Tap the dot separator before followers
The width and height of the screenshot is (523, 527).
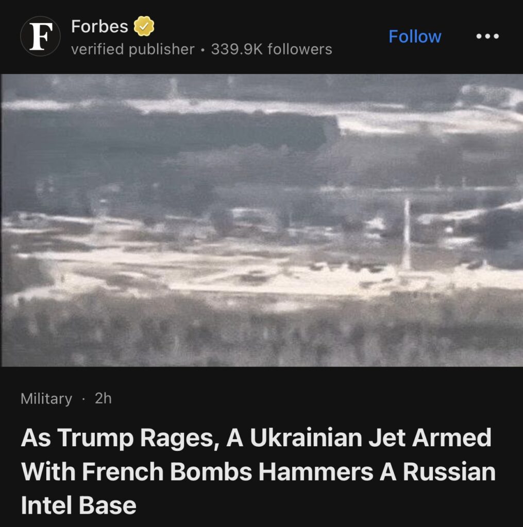point(203,50)
